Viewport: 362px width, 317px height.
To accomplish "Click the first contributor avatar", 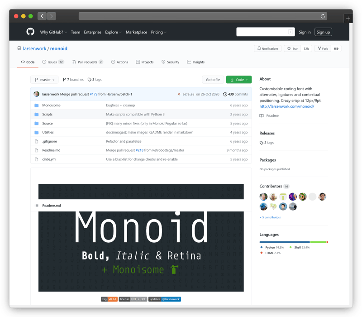I will point(263,197).
